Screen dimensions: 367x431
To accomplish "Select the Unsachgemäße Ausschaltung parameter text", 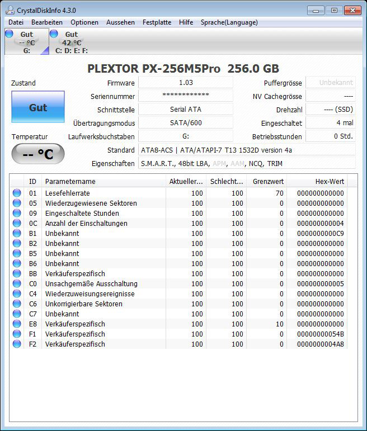I will tap(91, 283).
